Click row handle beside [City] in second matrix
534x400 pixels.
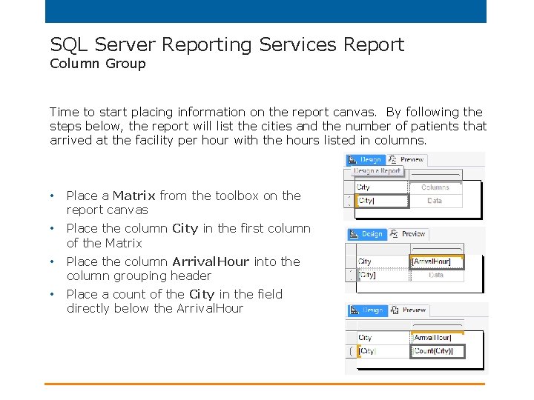coord(351,275)
